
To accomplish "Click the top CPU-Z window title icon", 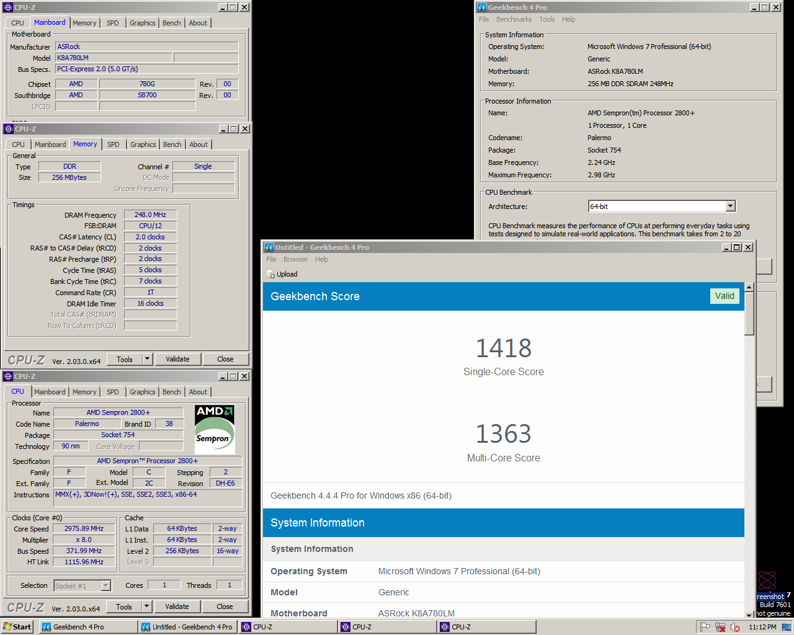I will click(8, 7).
